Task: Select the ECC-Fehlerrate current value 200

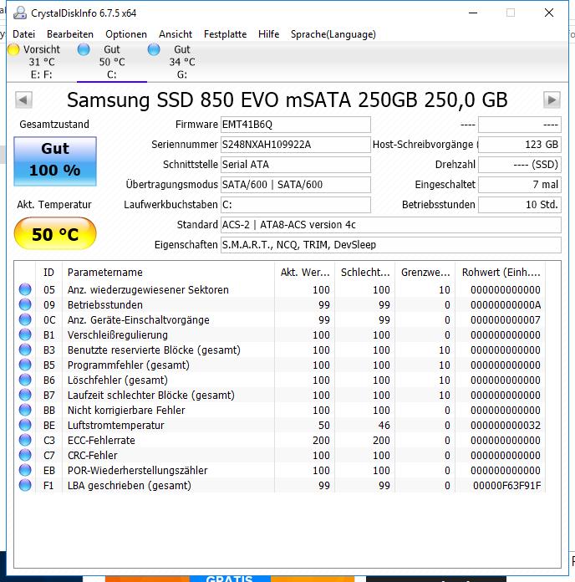Action: tap(321, 440)
